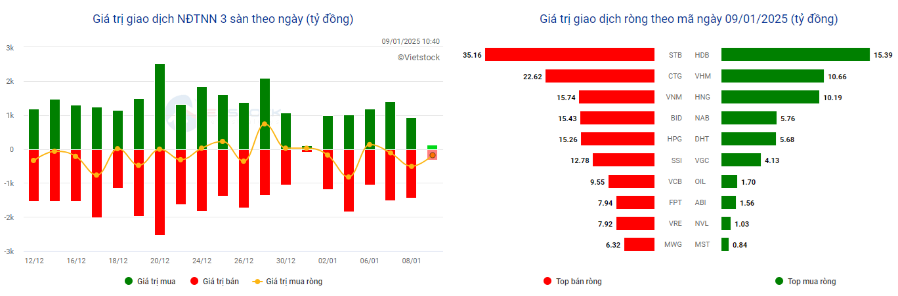Select the HDB net-buy bar valued 15.39
898x296 pixels.
[795, 55]
